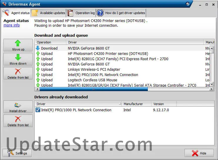Image resolution: width=218 pixels, height=160 pixels.
Task: Click the Move up green arrow button
Action: pyautogui.click(x=18, y=45)
